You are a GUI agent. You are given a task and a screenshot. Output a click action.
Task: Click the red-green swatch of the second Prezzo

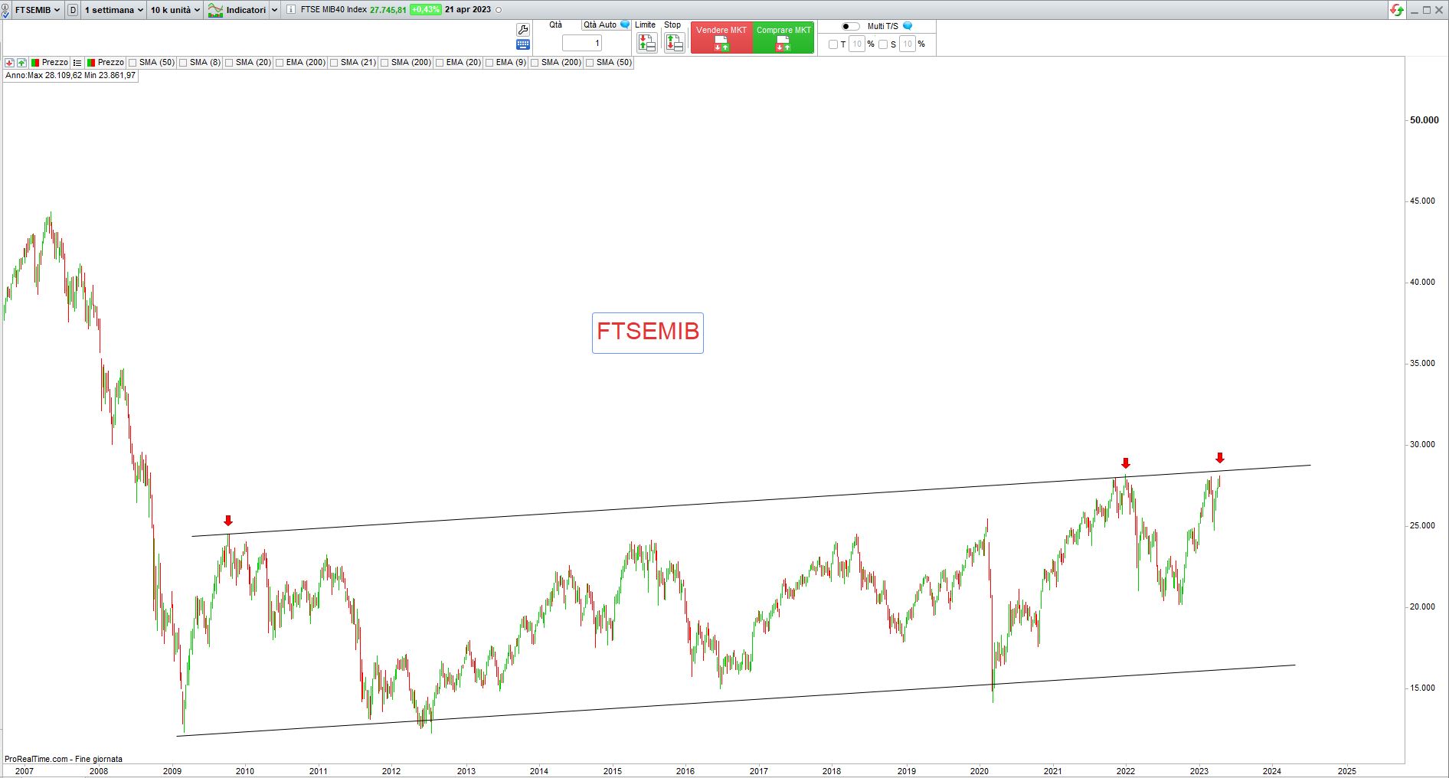point(91,63)
